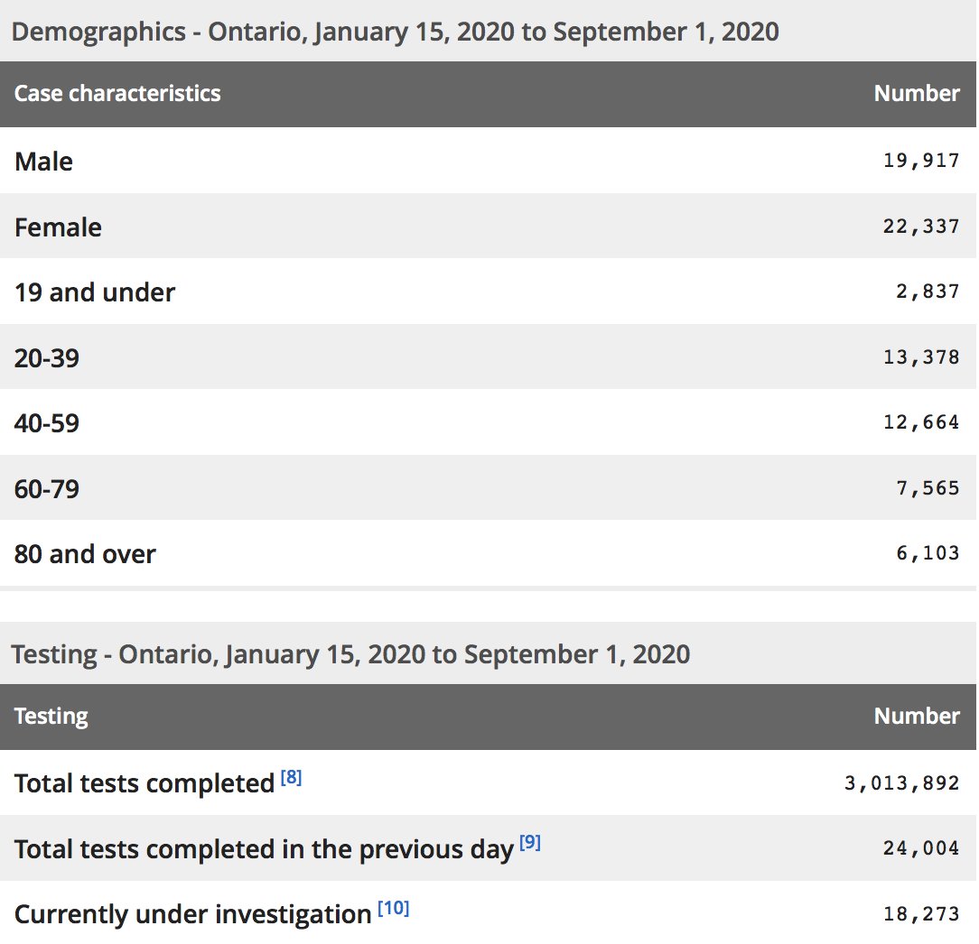Click the value 6,103 for 80 and over
The width and height of the screenshot is (979, 944).
[x=928, y=553]
